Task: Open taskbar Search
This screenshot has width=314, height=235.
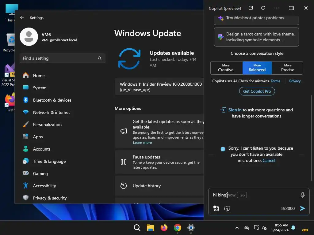Action: tap(137, 228)
